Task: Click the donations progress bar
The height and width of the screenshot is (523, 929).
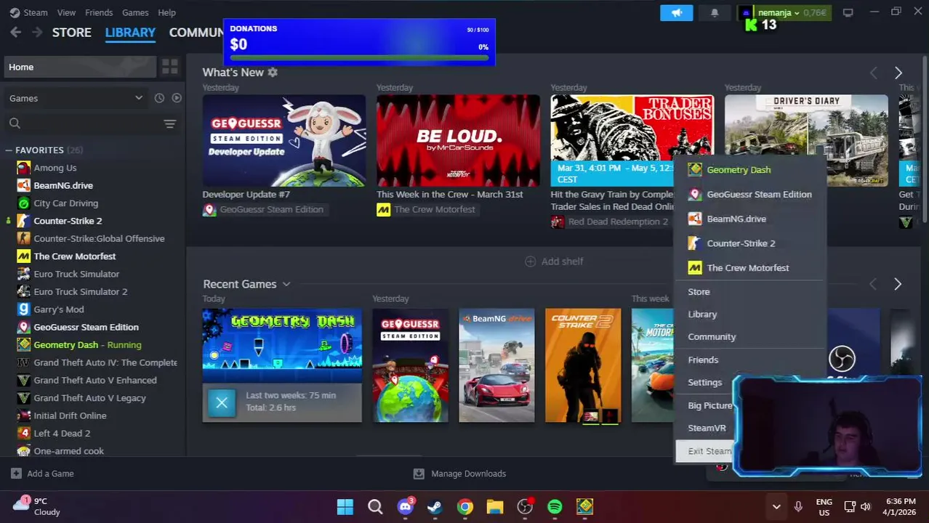Action: 359,58
